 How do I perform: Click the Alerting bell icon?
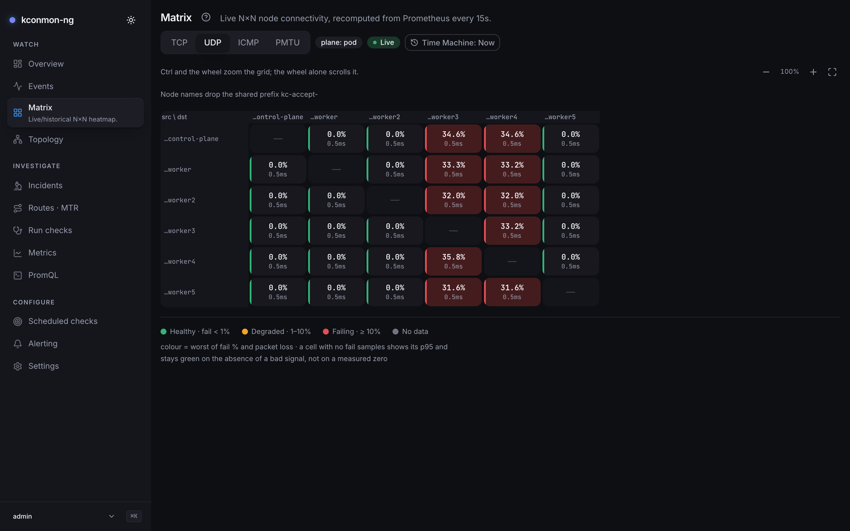[18, 344]
